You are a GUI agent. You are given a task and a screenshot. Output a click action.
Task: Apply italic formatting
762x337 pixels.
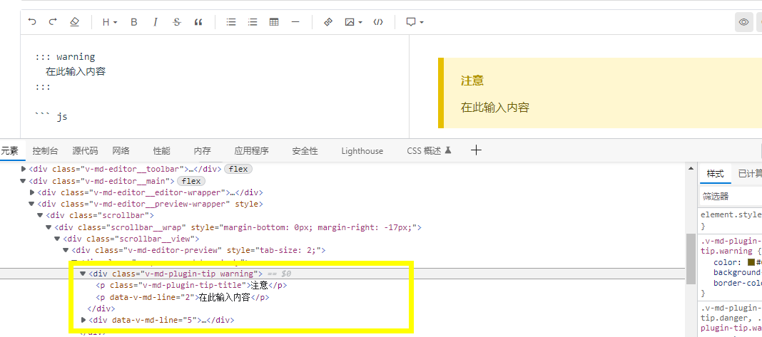point(156,22)
